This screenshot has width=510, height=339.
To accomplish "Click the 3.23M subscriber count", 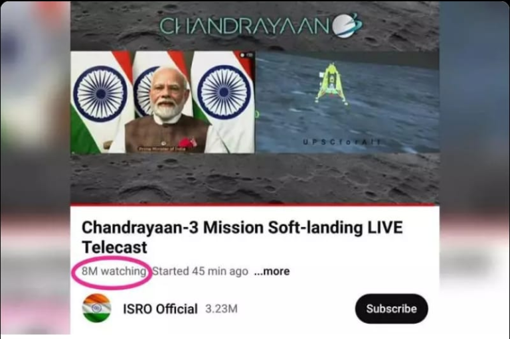I will tap(221, 308).
